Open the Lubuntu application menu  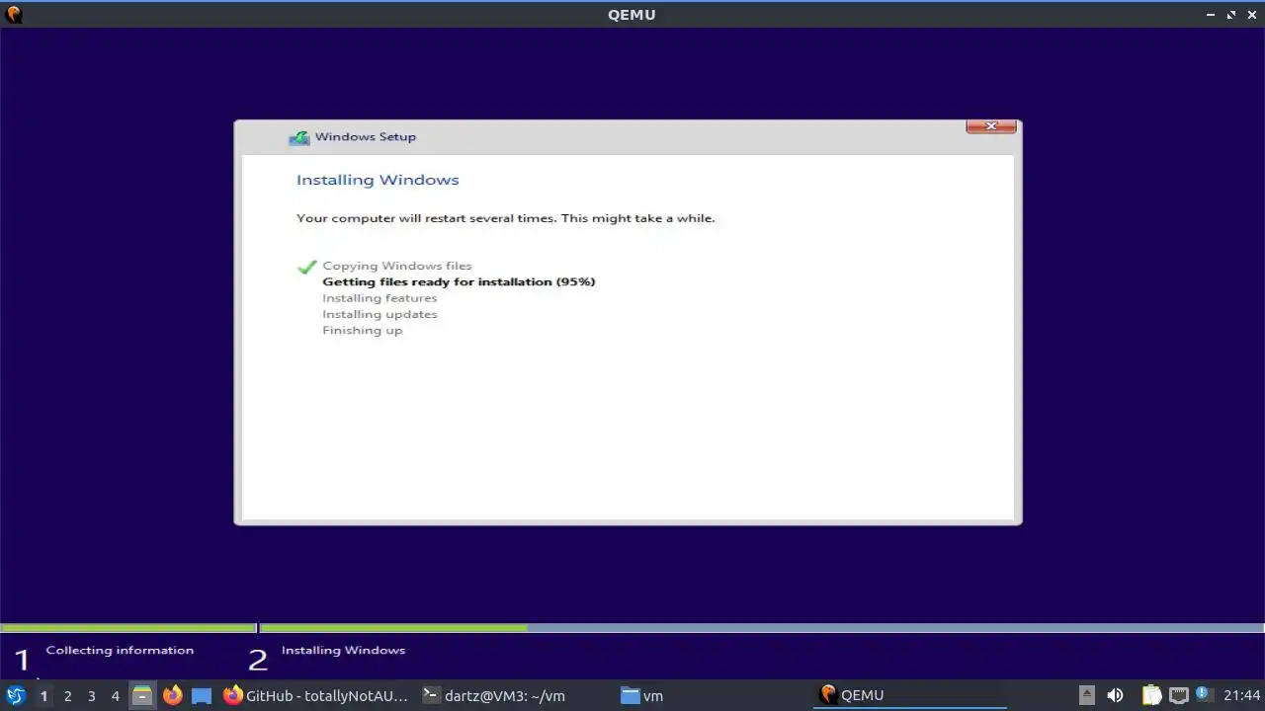tap(15, 695)
